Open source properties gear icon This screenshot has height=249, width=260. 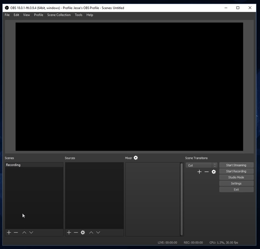point(83,232)
